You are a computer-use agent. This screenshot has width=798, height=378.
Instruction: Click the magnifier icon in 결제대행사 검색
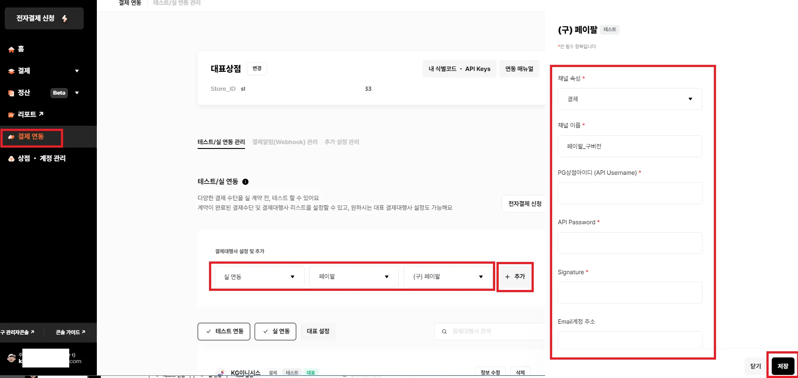[444, 332]
